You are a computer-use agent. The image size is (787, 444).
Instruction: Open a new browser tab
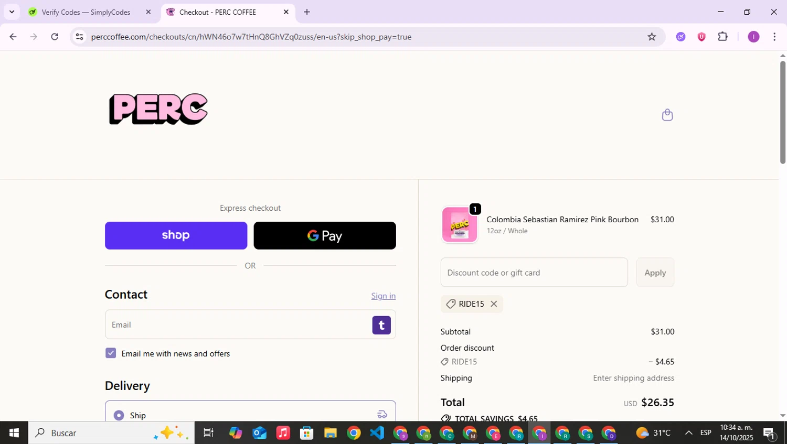(x=307, y=12)
